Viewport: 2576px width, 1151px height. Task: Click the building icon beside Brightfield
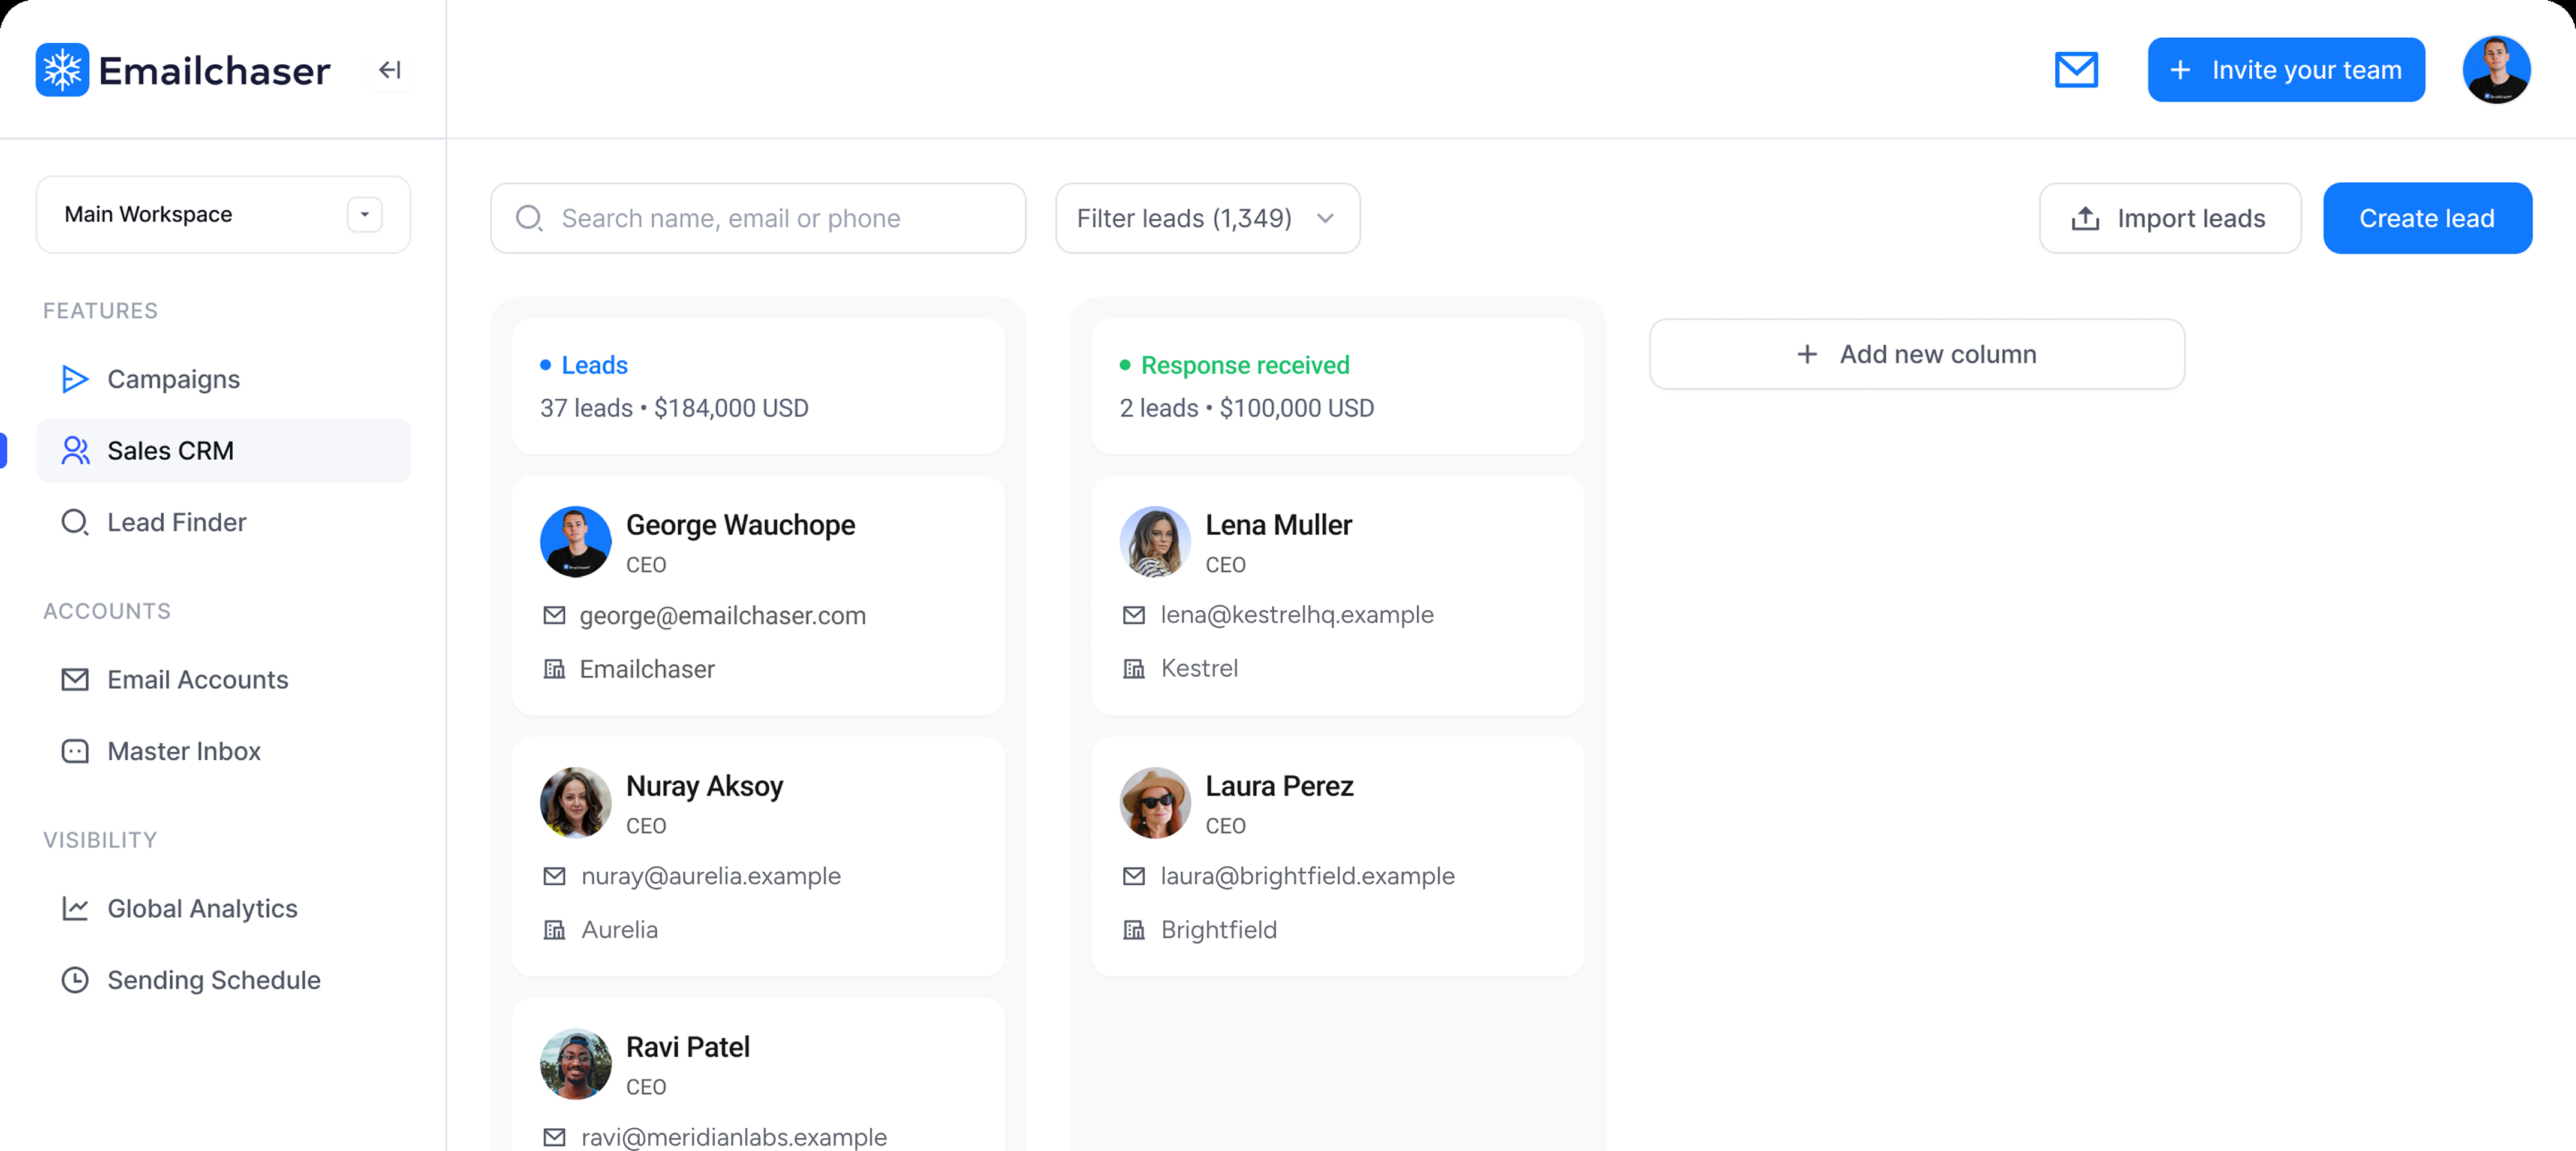1133,930
